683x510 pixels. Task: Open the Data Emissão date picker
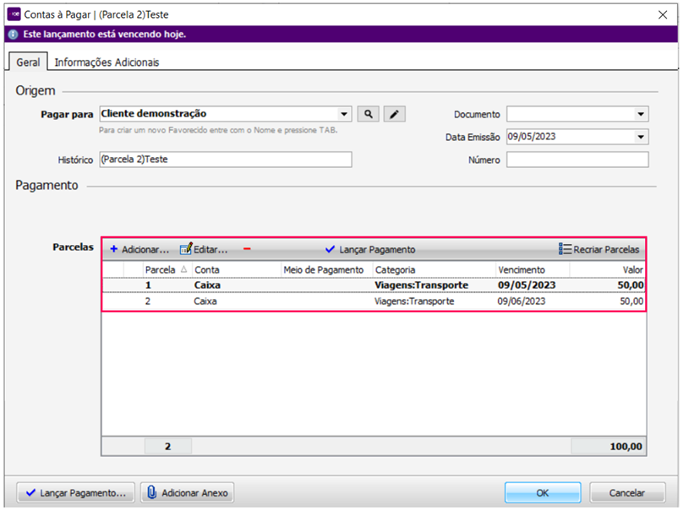[x=641, y=137]
